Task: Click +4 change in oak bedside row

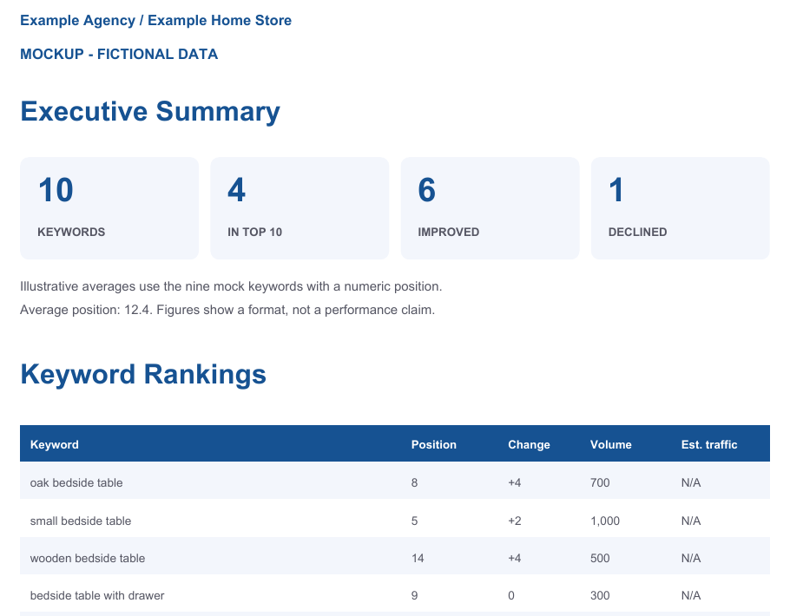Action: (515, 482)
